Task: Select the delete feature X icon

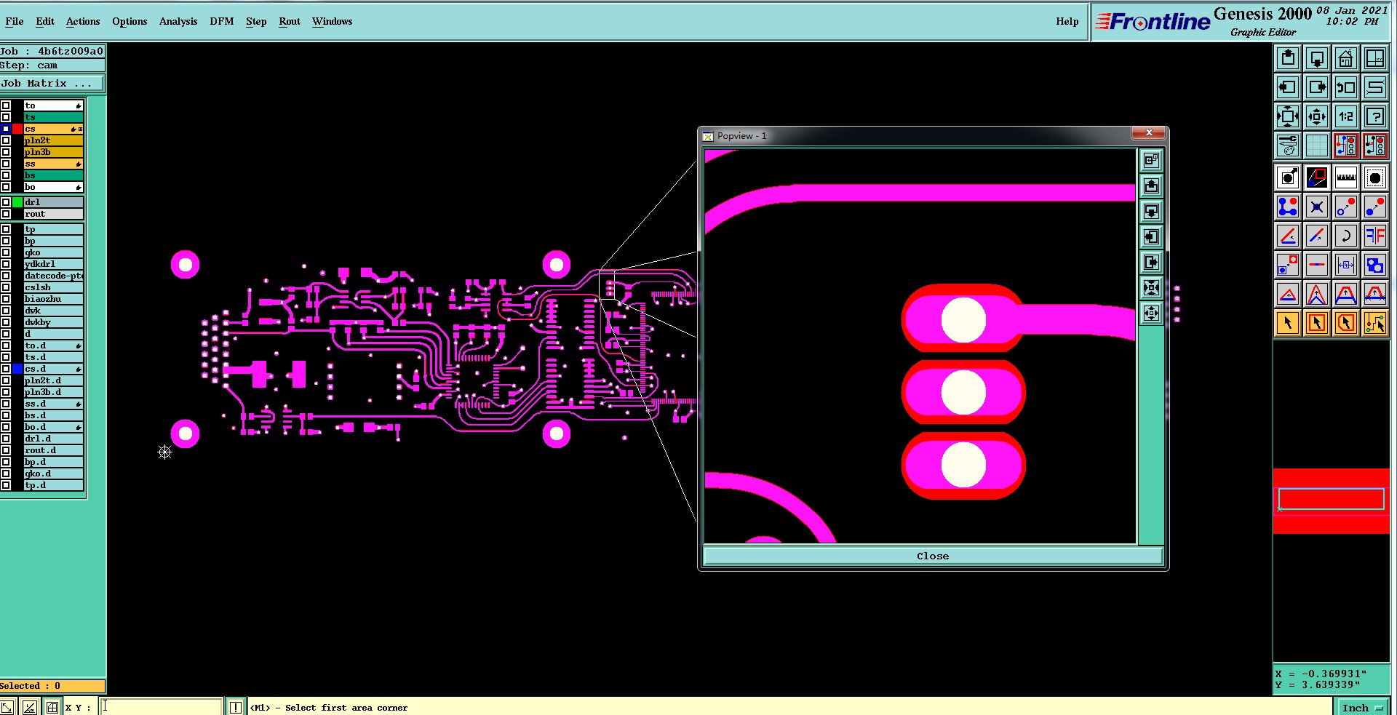Action: point(1317,207)
